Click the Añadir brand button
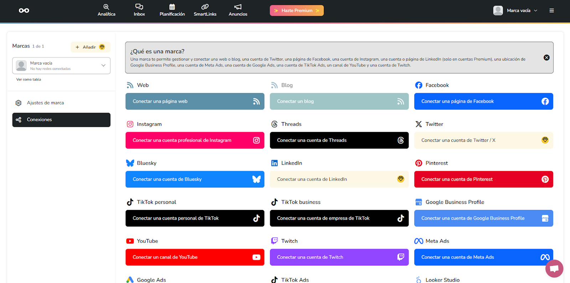The width and height of the screenshot is (570, 283). pos(90,47)
